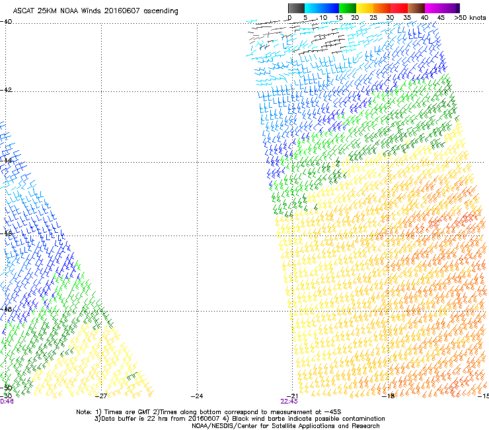This screenshot has width=489, height=430.
Task: Click the '-27' longitude label
Action: pos(101,396)
